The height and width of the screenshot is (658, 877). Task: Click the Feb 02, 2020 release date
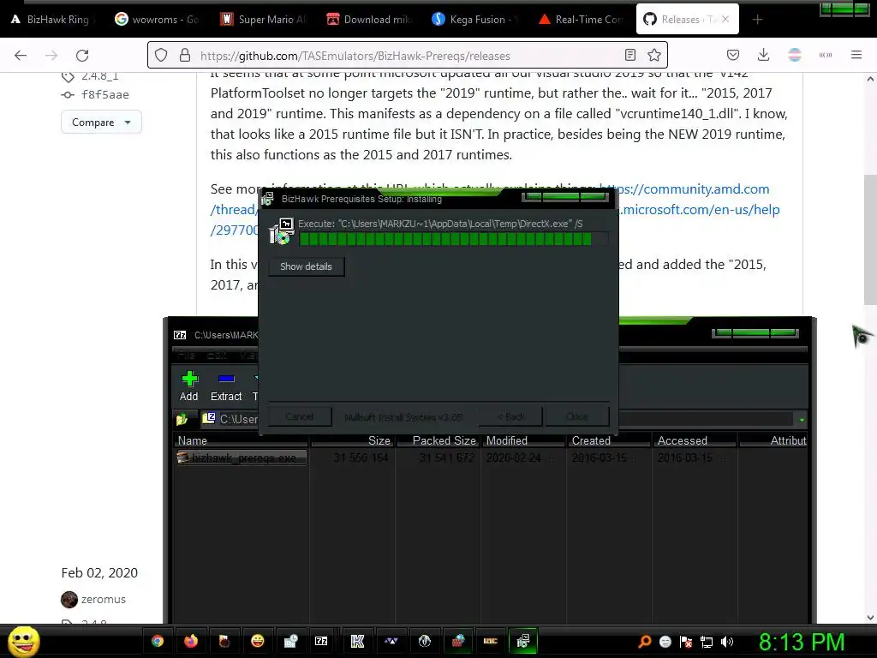99,572
